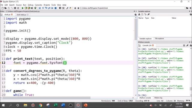Switch to the File explorer tab
Screen dimensions: 192x108
tap(159, 39)
